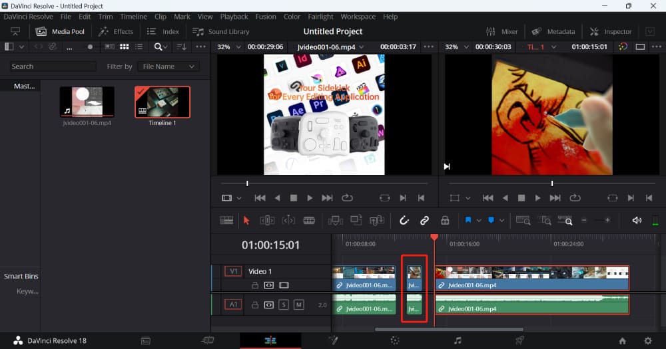
Task: Lock the A1 audio track
Action: point(255,305)
